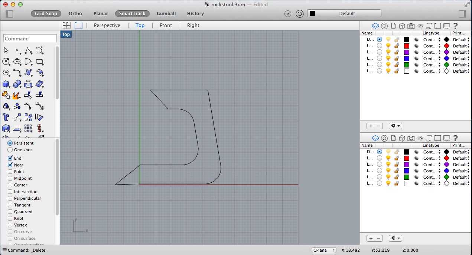This screenshot has width=472, height=255.
Task: Click the Top viewport title label
Action: click(66, 34)
